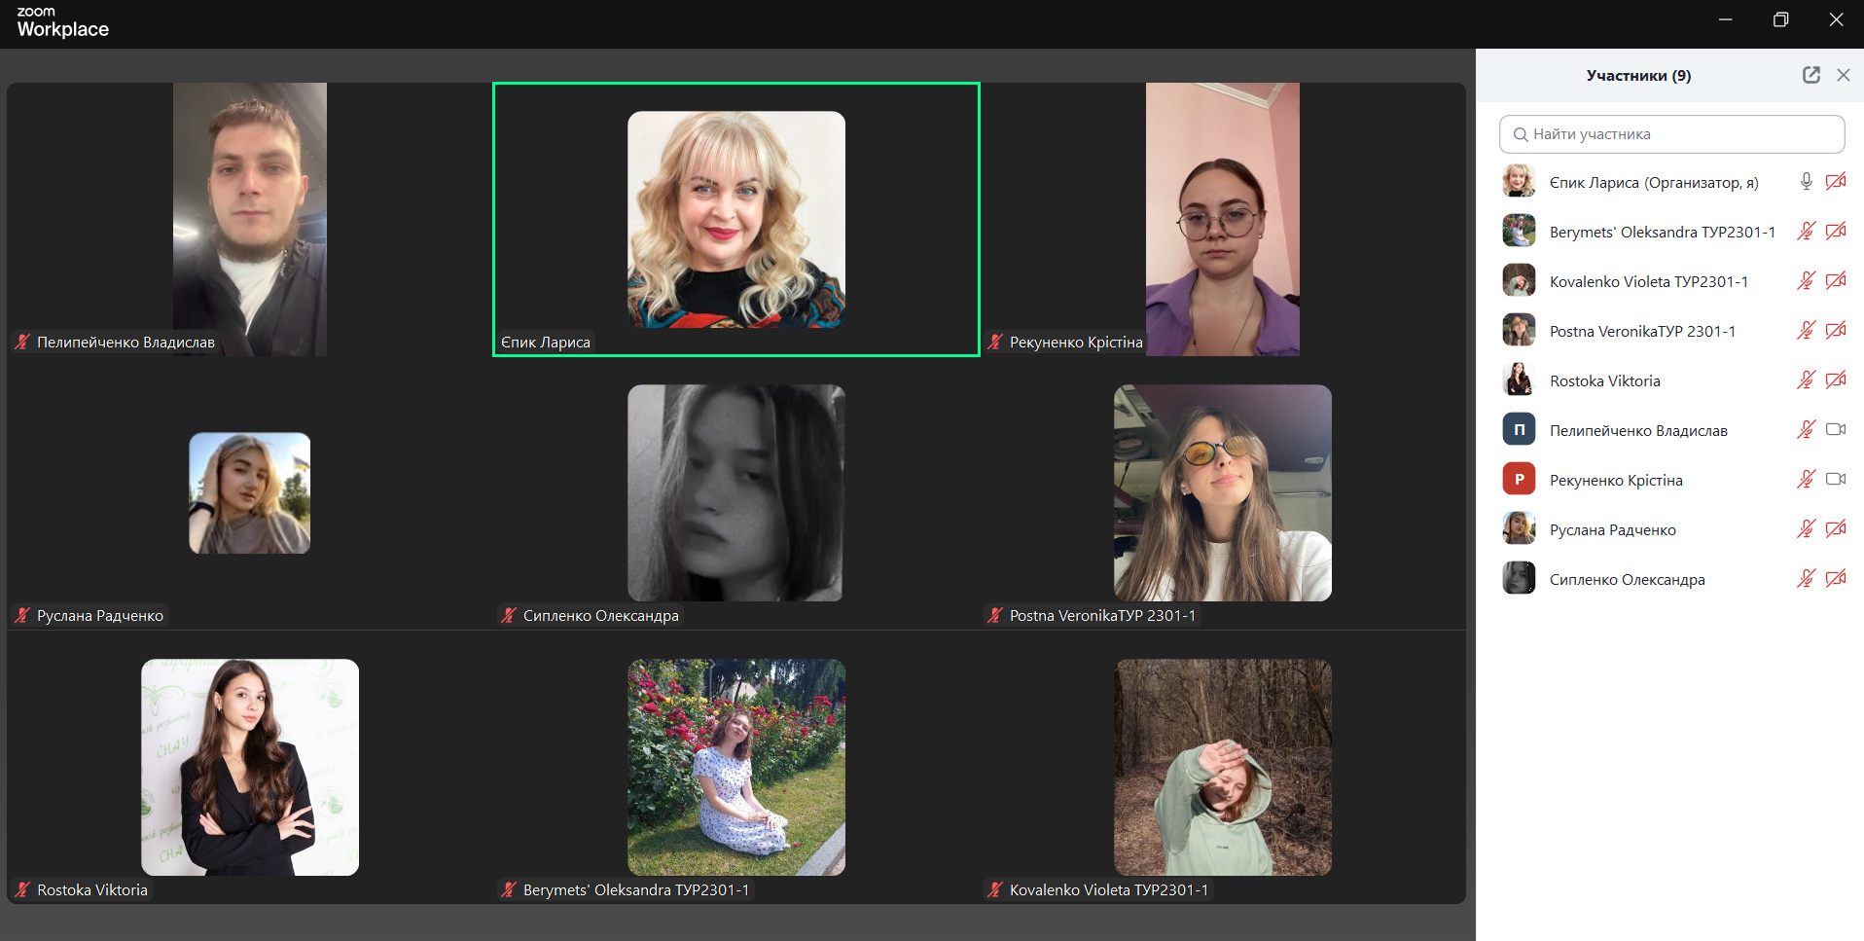Select Сипленко Олександра avatar in participants list
The width and height of the screenshot is (1864, 941).
1519,578
